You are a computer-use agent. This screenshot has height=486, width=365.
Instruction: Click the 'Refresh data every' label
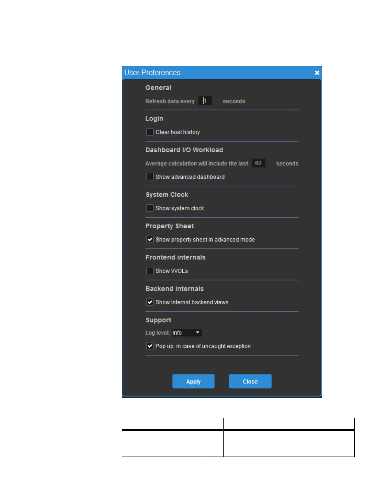(x=170, y=101)
